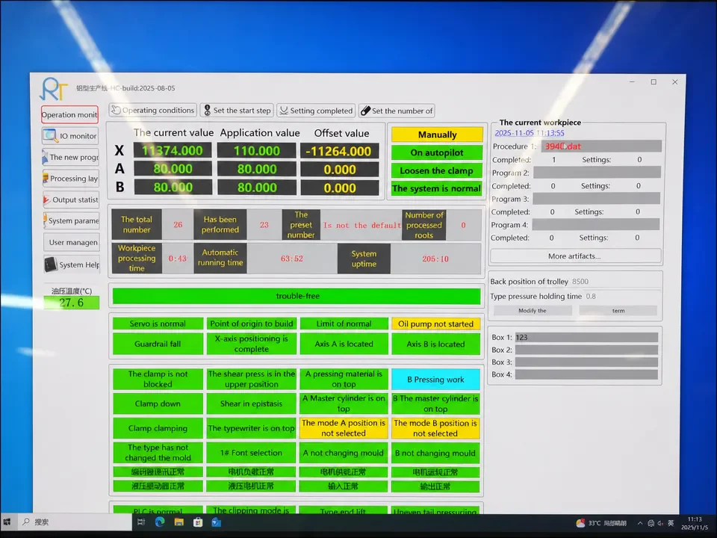
Task: Open File Explorer from the taskbar
Action: click(x=179, y=522)
